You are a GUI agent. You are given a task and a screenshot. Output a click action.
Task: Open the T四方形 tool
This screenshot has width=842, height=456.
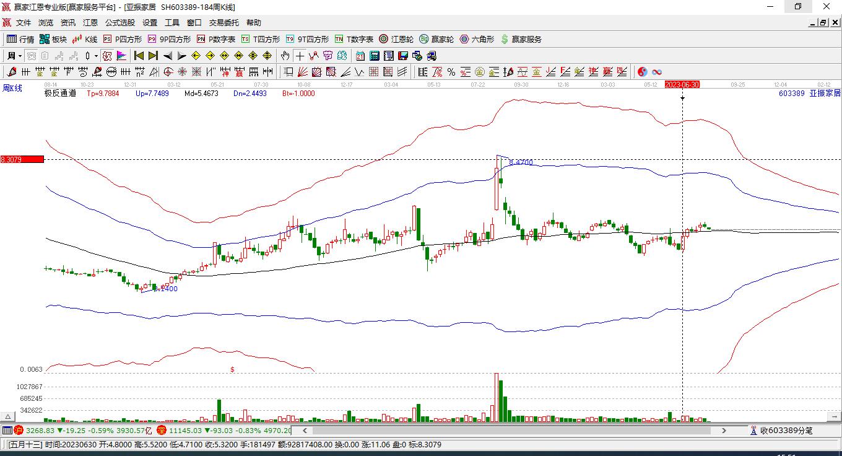pos(261,39)
